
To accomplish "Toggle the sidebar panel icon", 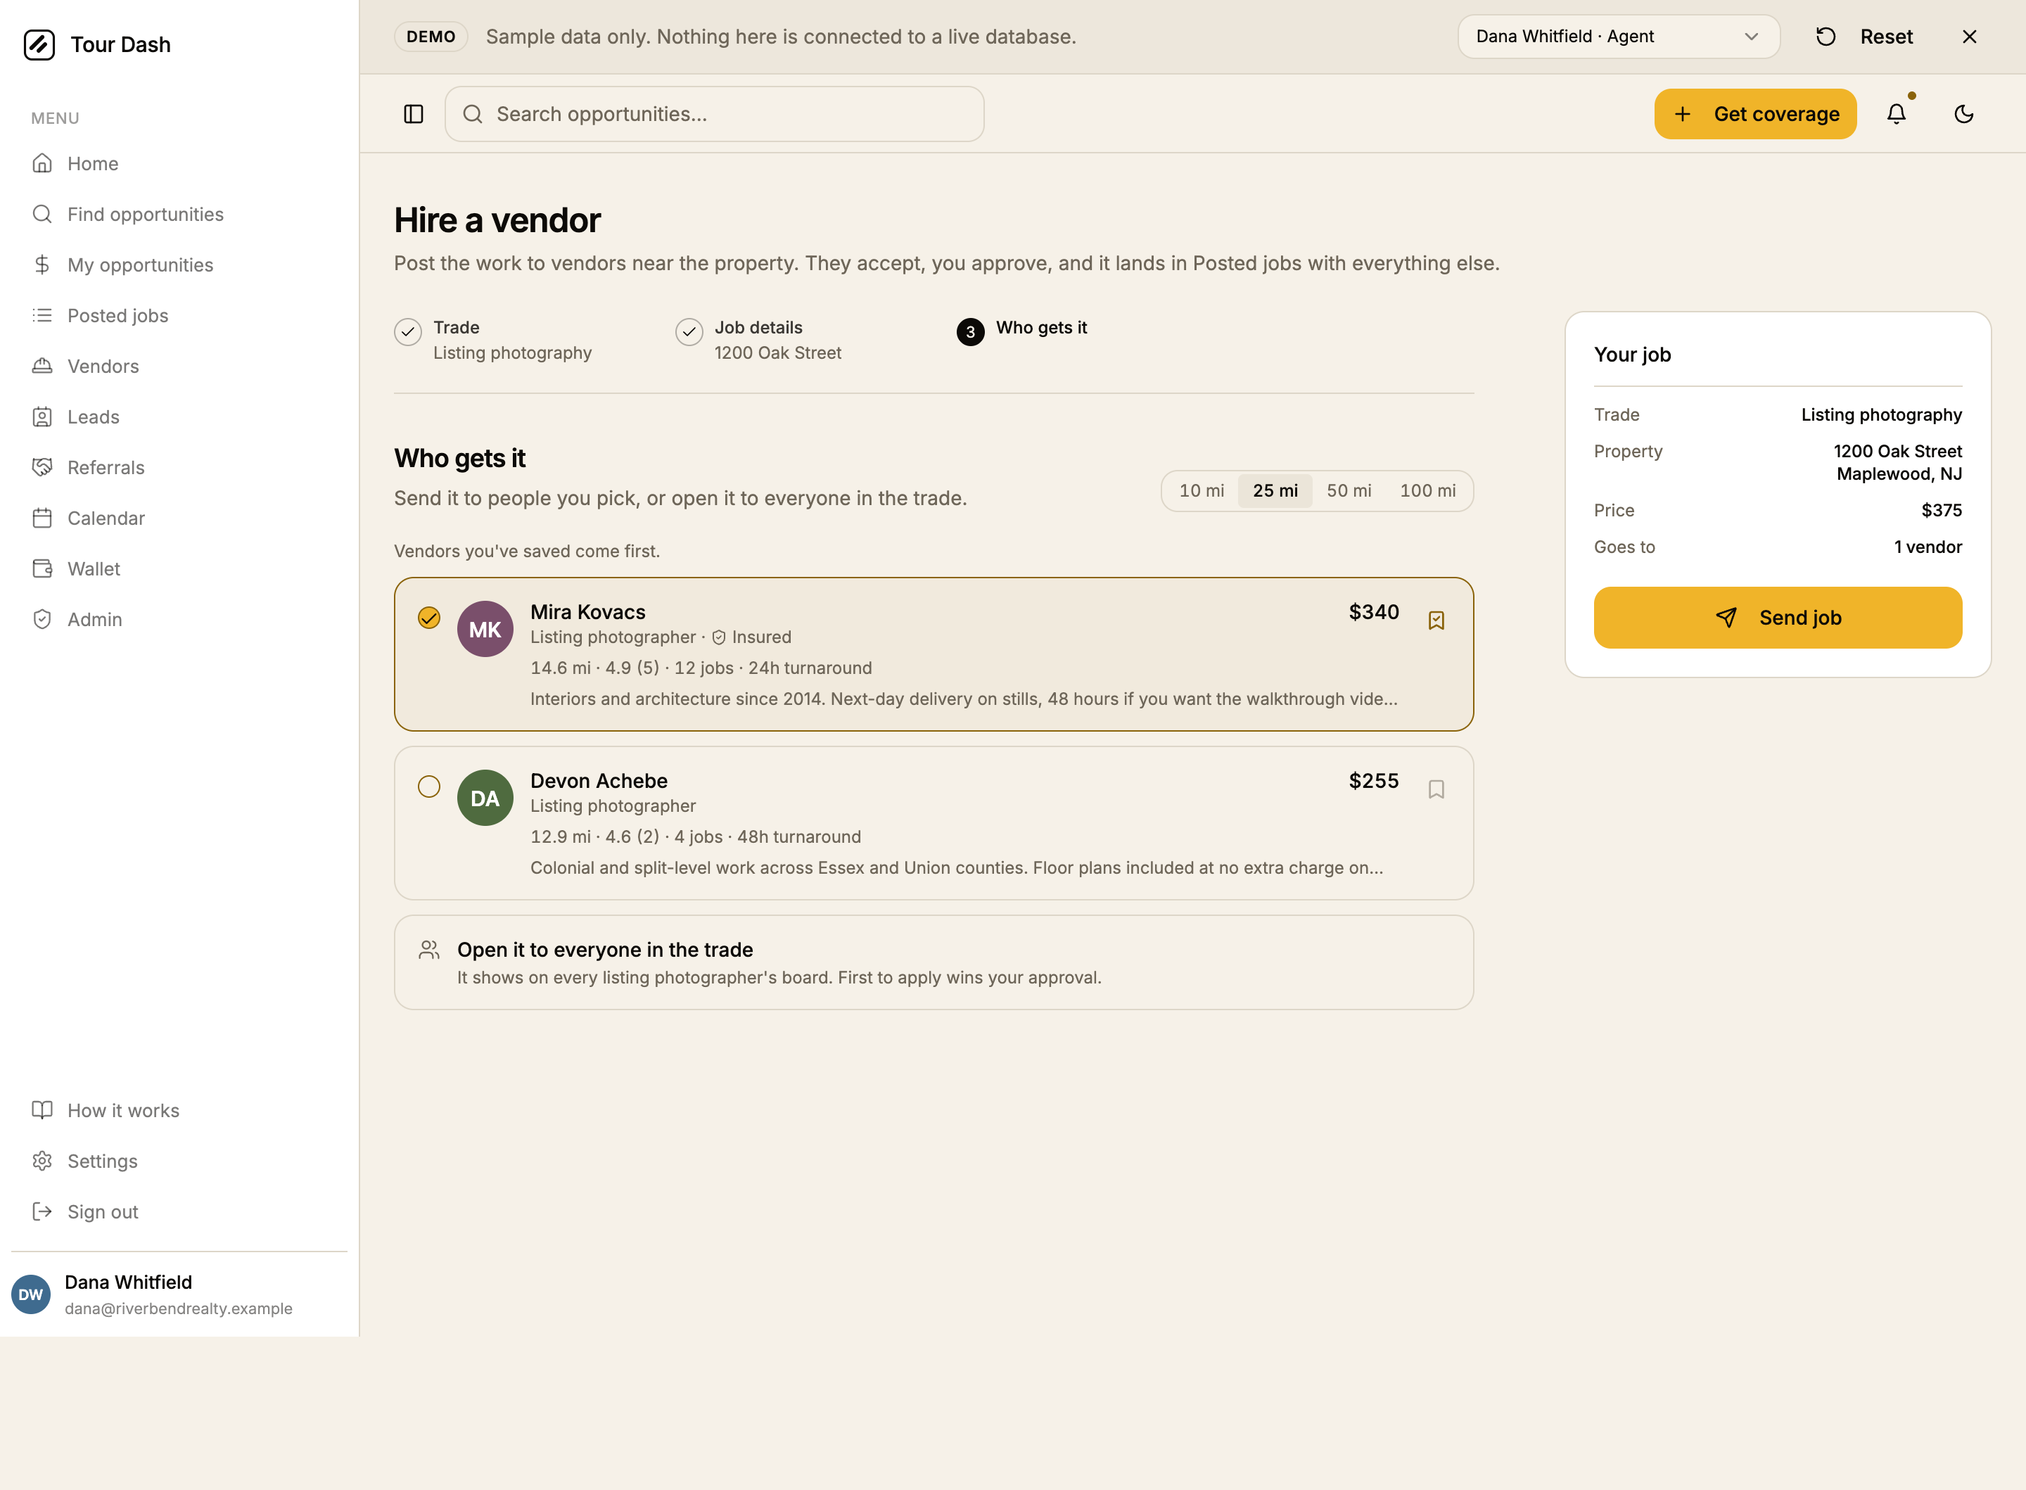I will pos(414,115).
